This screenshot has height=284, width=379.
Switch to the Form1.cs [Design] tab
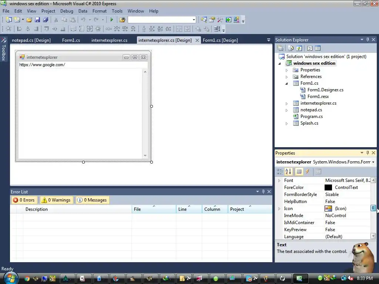point(220,40)
